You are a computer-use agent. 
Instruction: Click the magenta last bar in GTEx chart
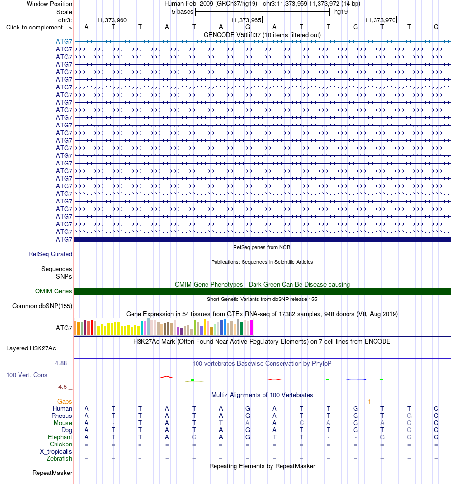251,328
